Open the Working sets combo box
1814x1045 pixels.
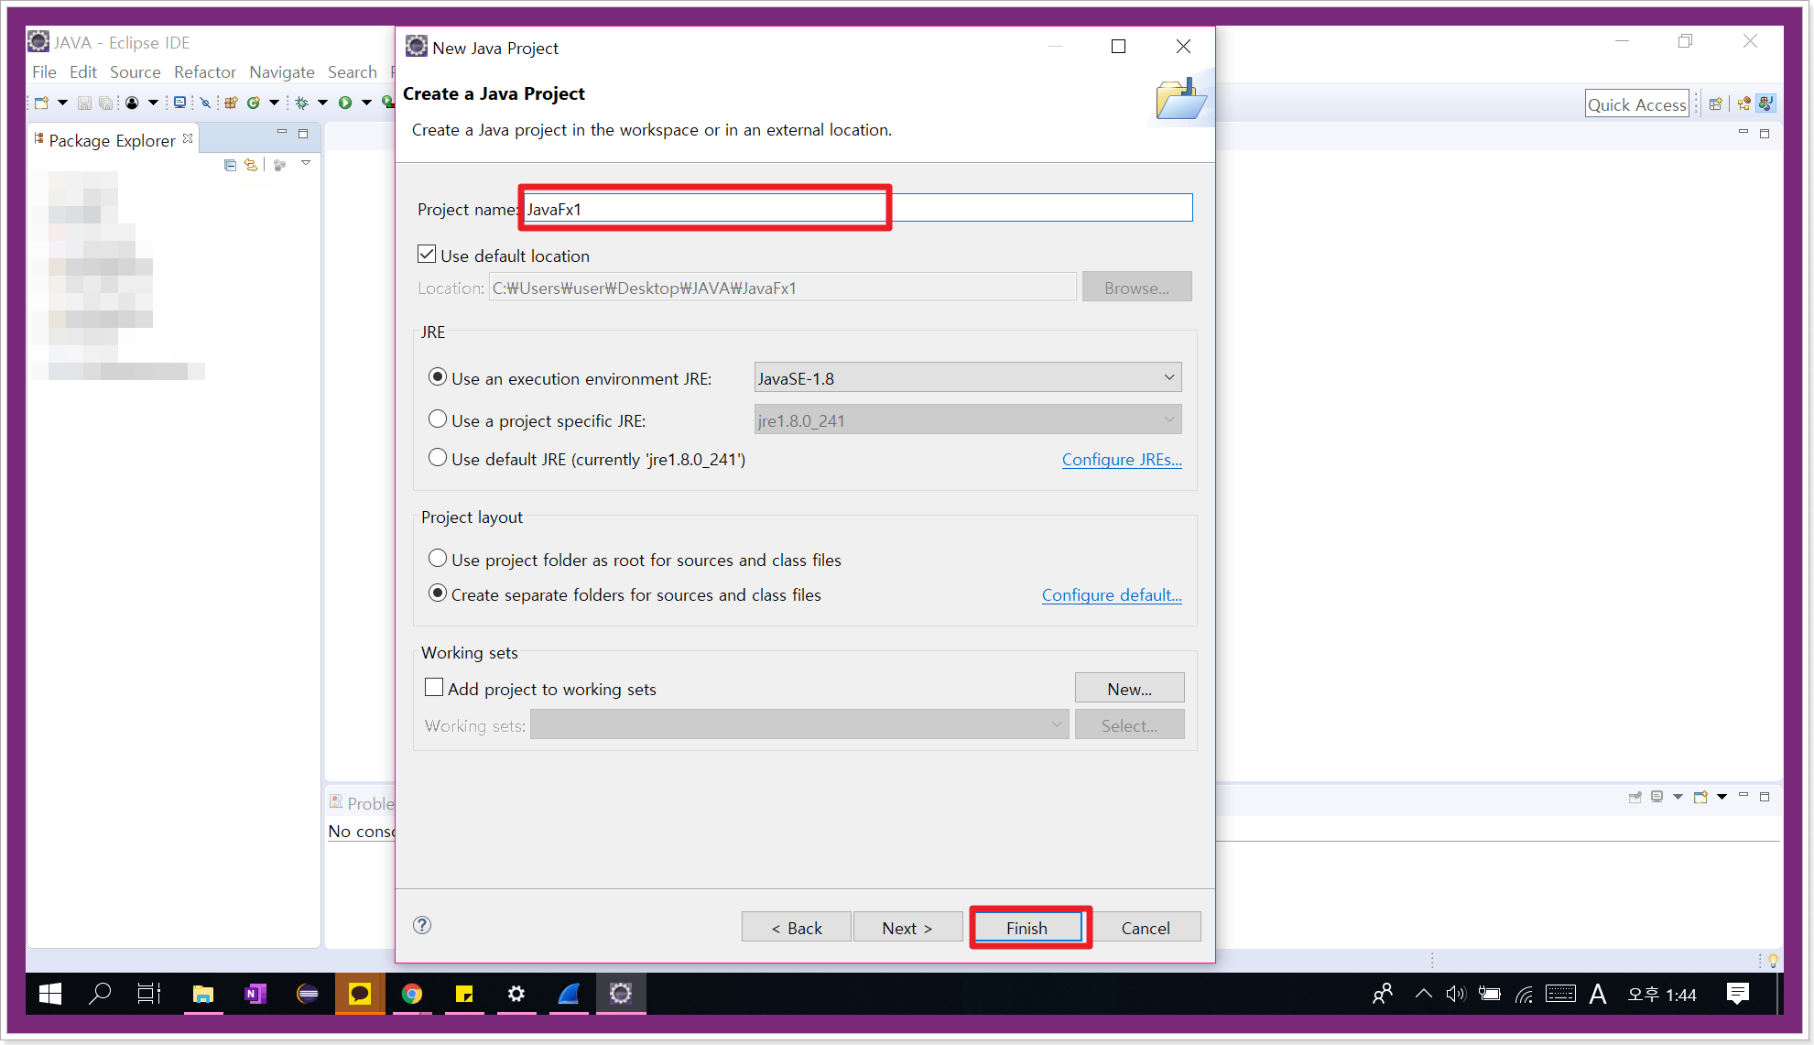[799, 724]
